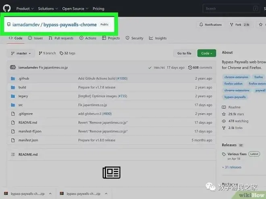
Task: Open commit Prepare for v1.8.0 release
Action: (97, 140)
